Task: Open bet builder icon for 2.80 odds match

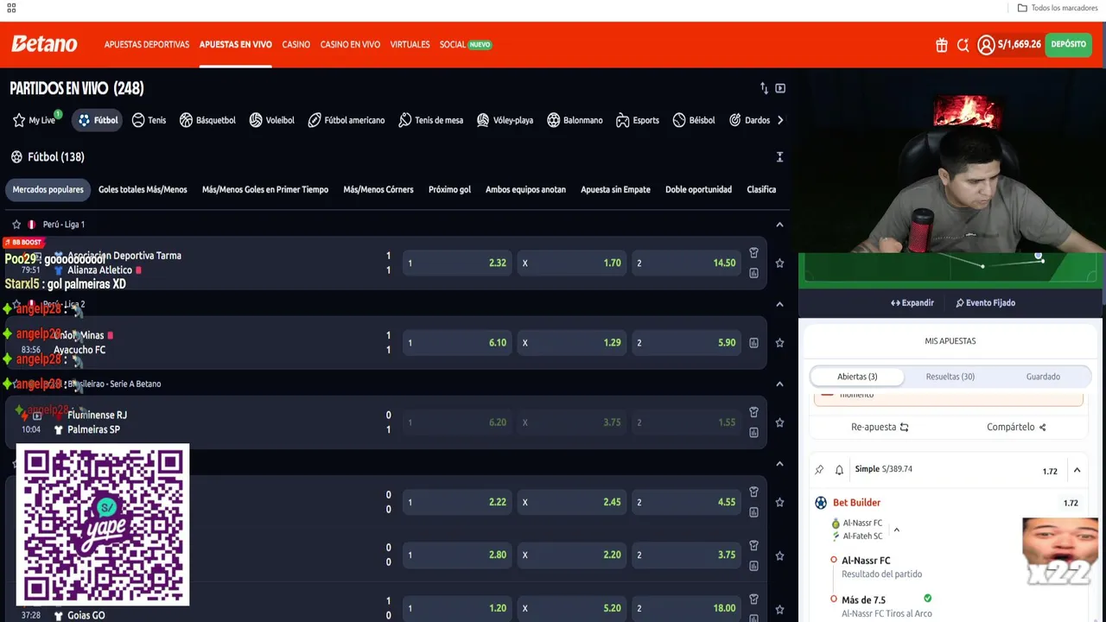Action: [753, 545]
